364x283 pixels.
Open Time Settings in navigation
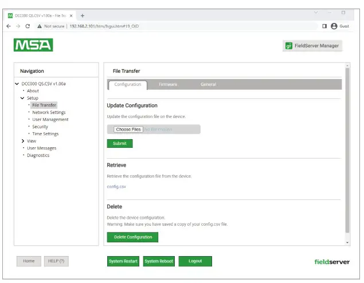[45, 134]
